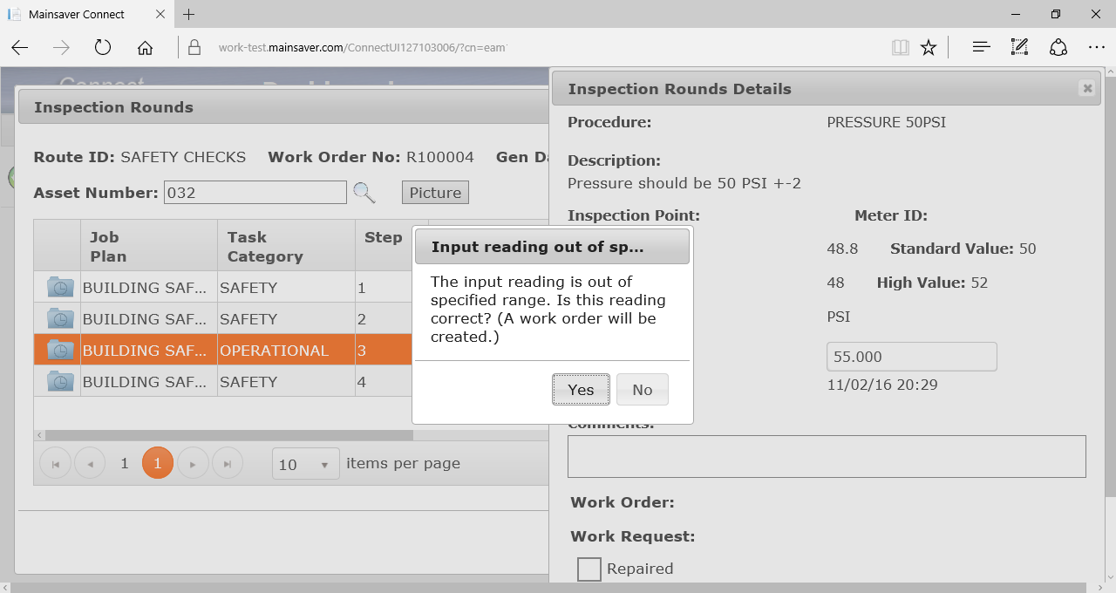Viewport: 1116px width, 593px height.
Task: Open the browser reading view icon
Action: pos(900,47)
